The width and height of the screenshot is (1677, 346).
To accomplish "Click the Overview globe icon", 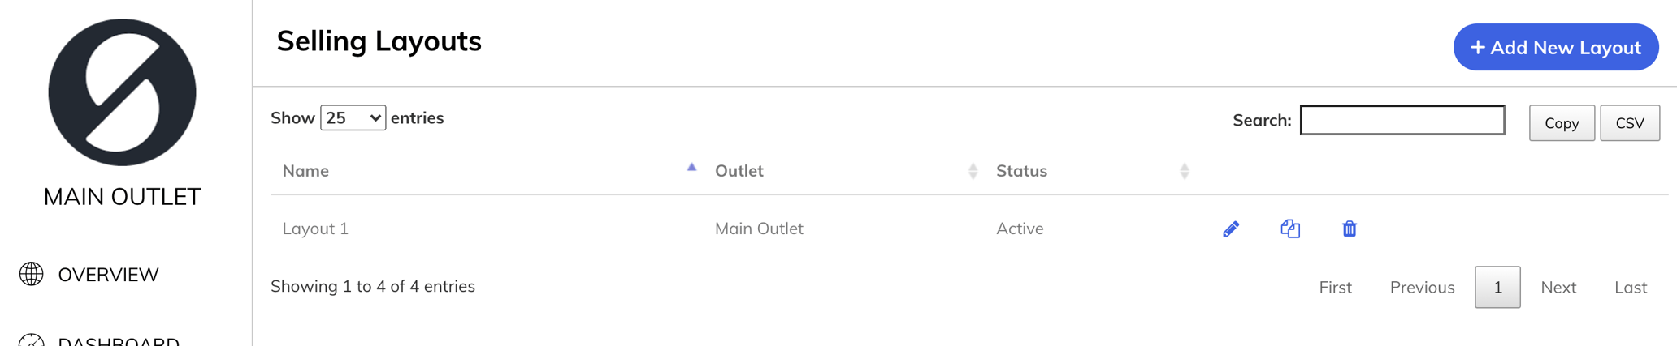I will coord(32,274).
